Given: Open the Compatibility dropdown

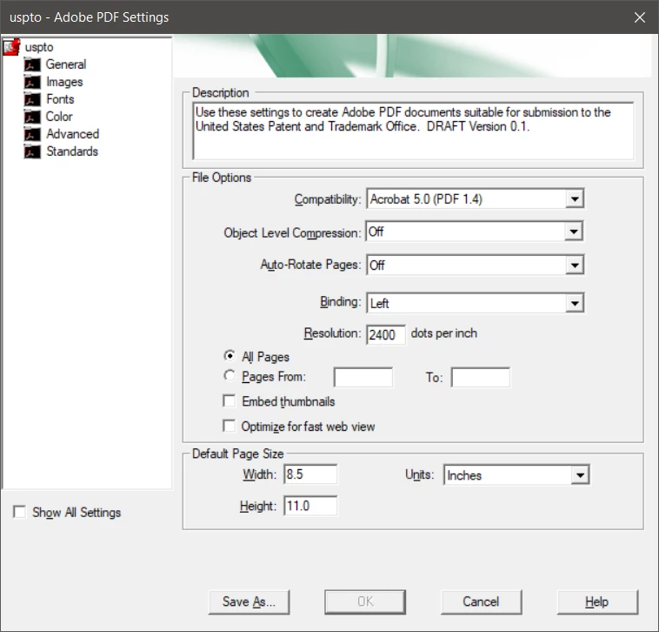Looking at the screenshot, I should 476,198.
